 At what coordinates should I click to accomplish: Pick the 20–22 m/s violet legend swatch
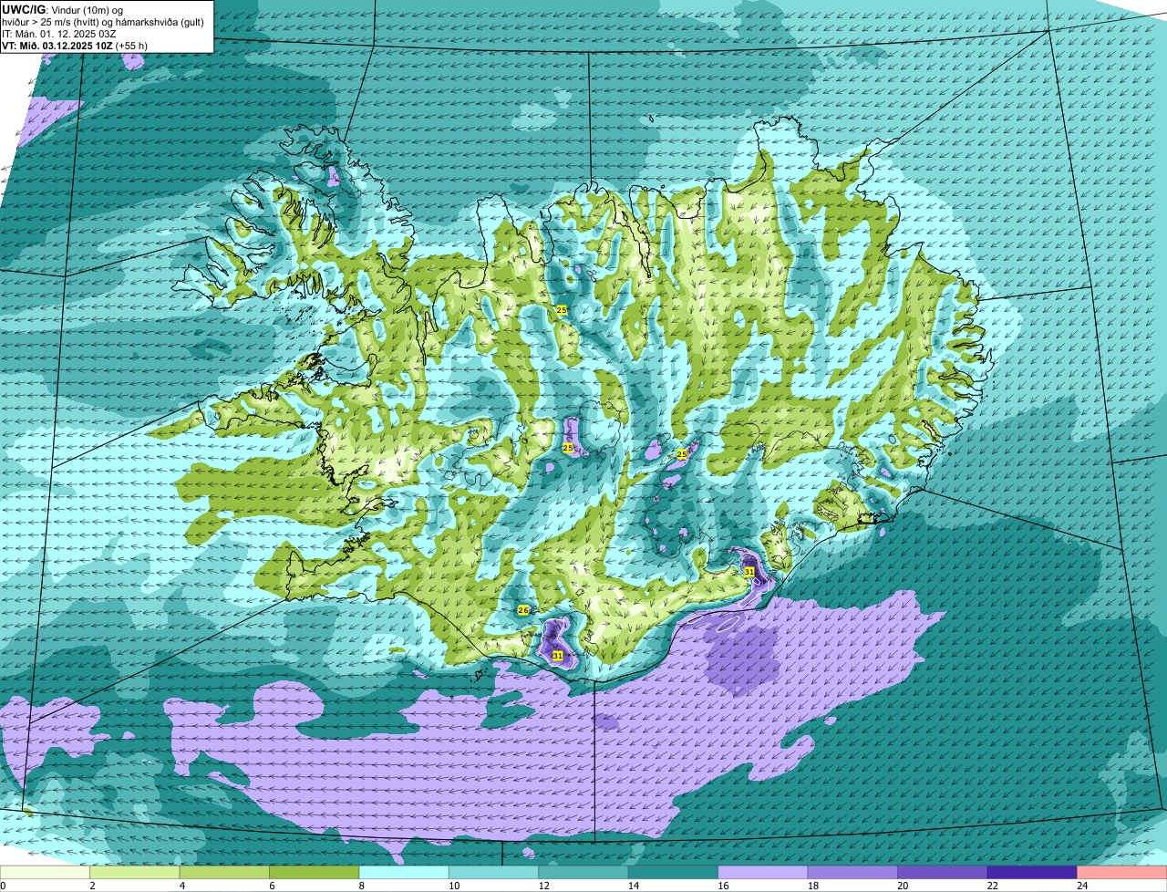pos(943,873)
